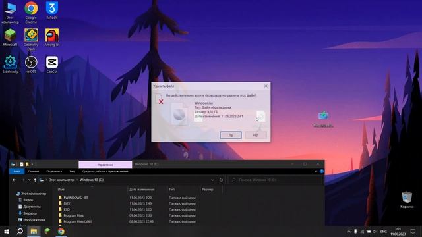Image resolution: width=422 pixels, height=237 pixels.
Task: Launch CapCut from the desktop
Action: (x=52, y=65)
